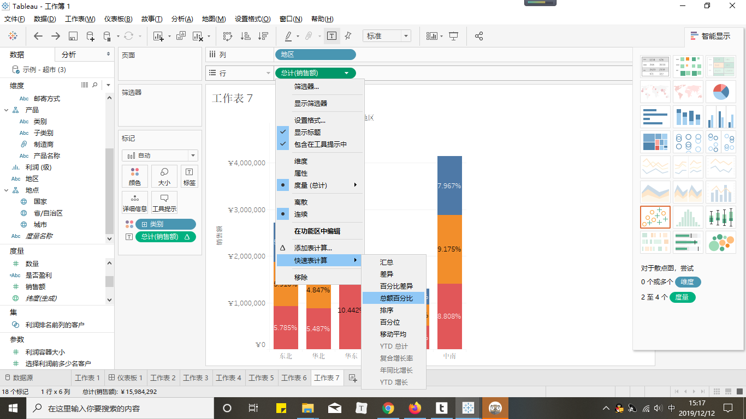Select 离散 option in context menu

319,202
